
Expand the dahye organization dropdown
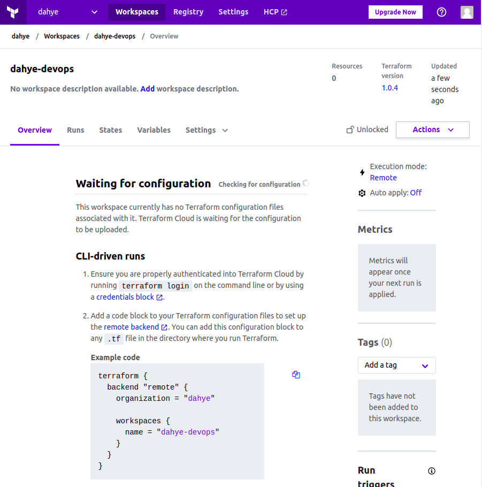click(x=67, y=12)
